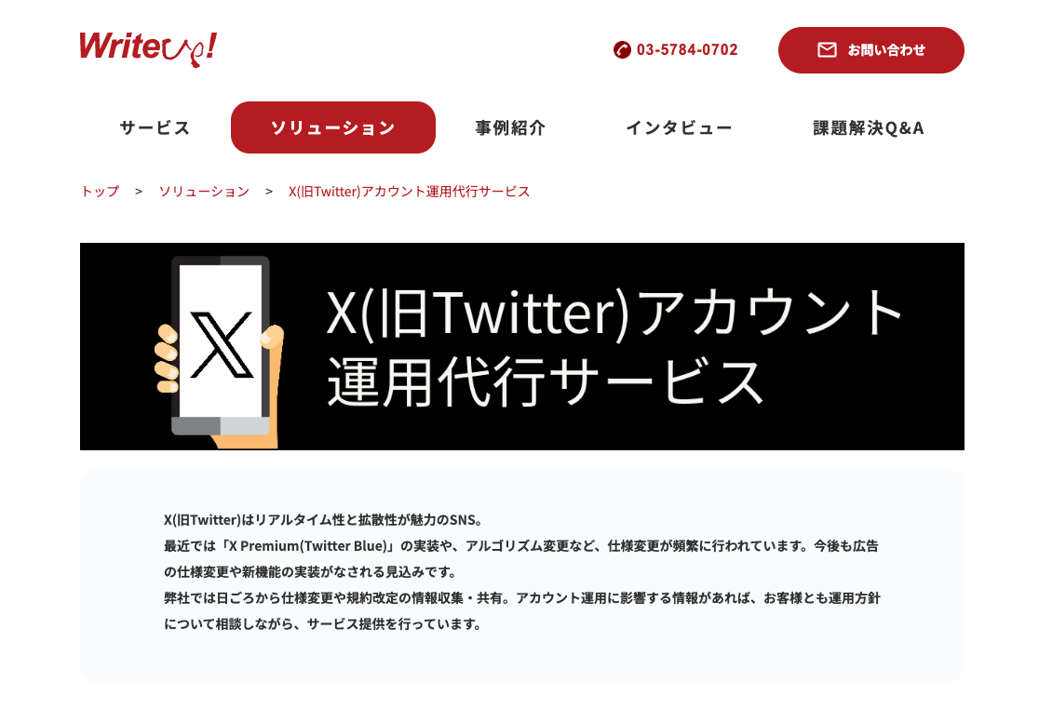Click the トップ breadcrumb link

[100, 192]
